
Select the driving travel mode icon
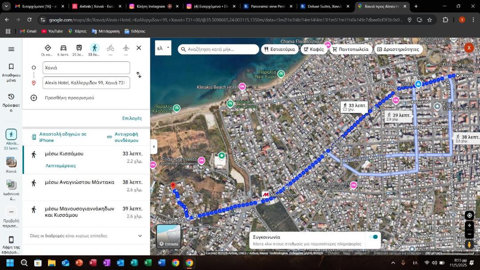64,48
